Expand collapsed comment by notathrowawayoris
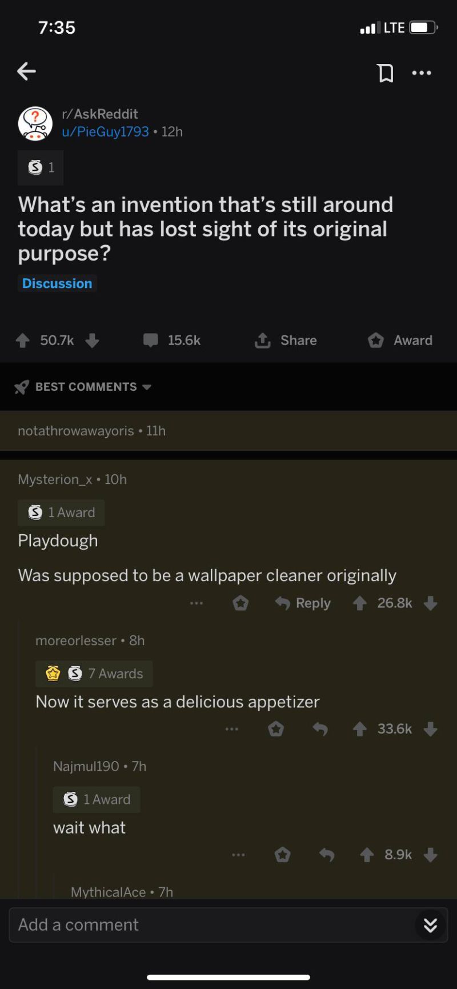This screenshot has height=989, width=457. (228, 431)
